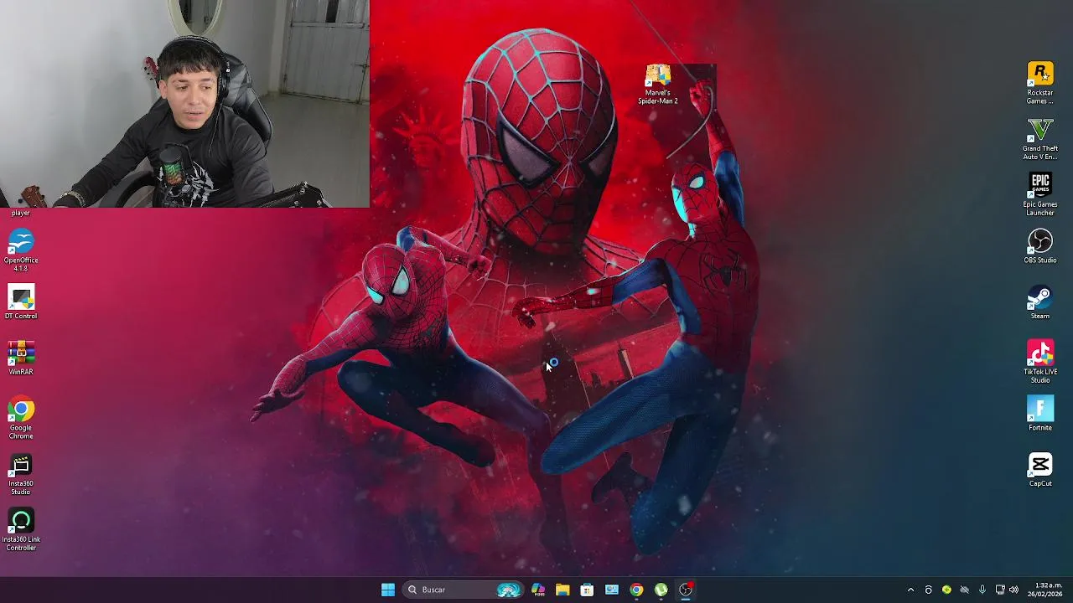Open Epic Games Launcher desktop icon
Screen dimensions: 1073x603
point(1039,194)
